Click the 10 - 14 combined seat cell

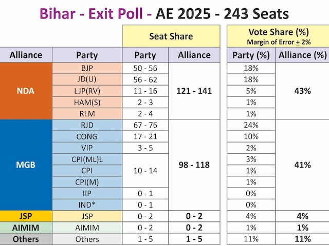[x=145, y=170]
